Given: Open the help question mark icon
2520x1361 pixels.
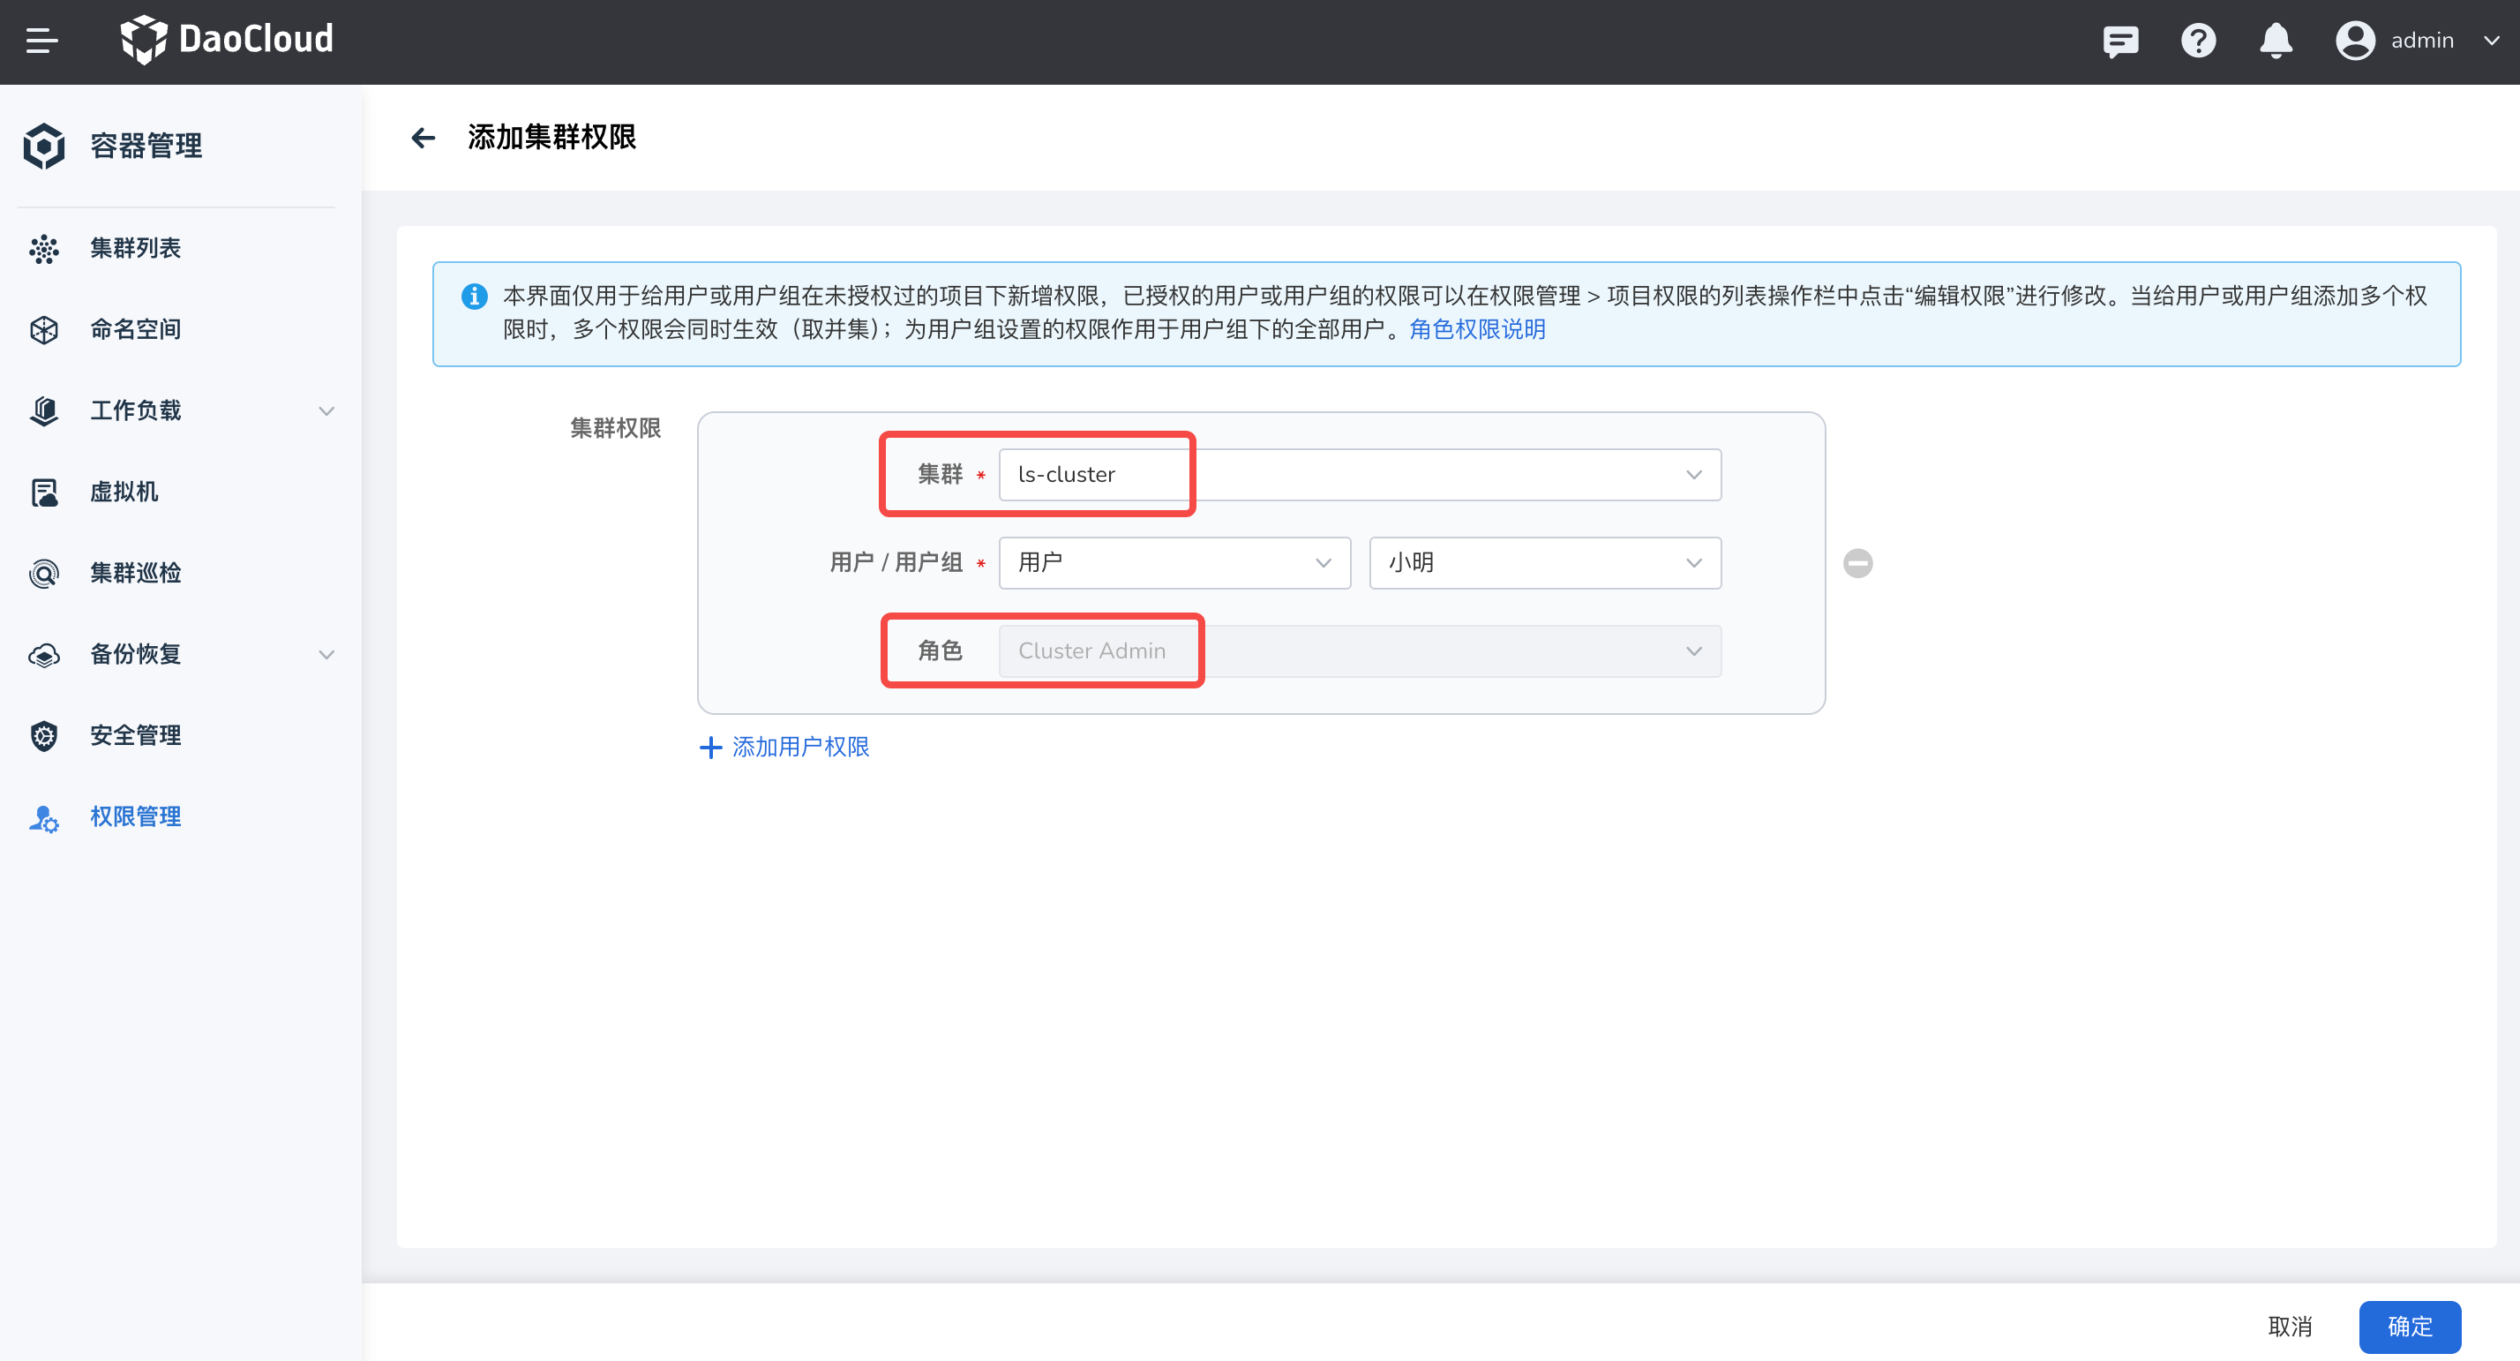Looking at the screenshot, I should (x=2198, y=40).
